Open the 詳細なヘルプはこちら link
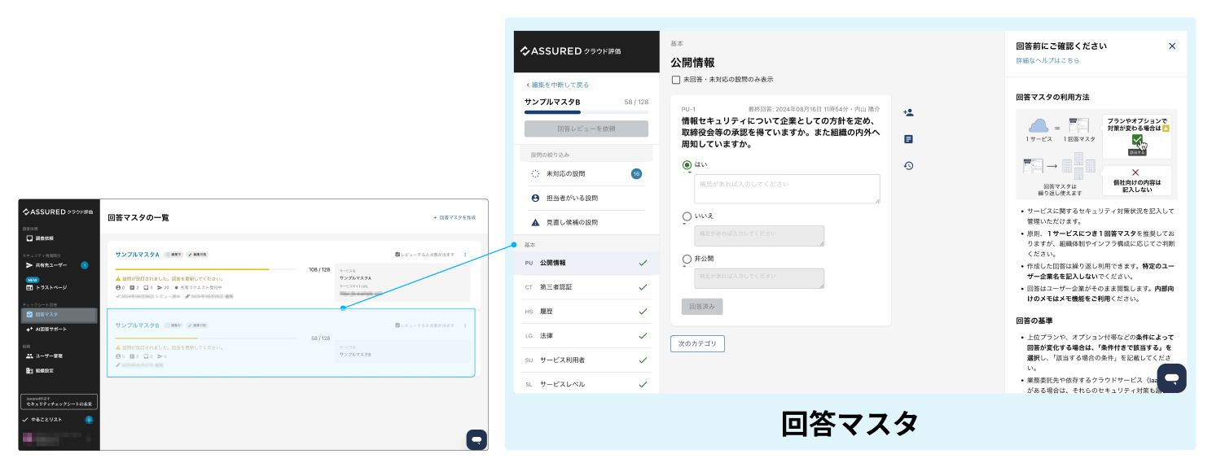 (1047, 61)
